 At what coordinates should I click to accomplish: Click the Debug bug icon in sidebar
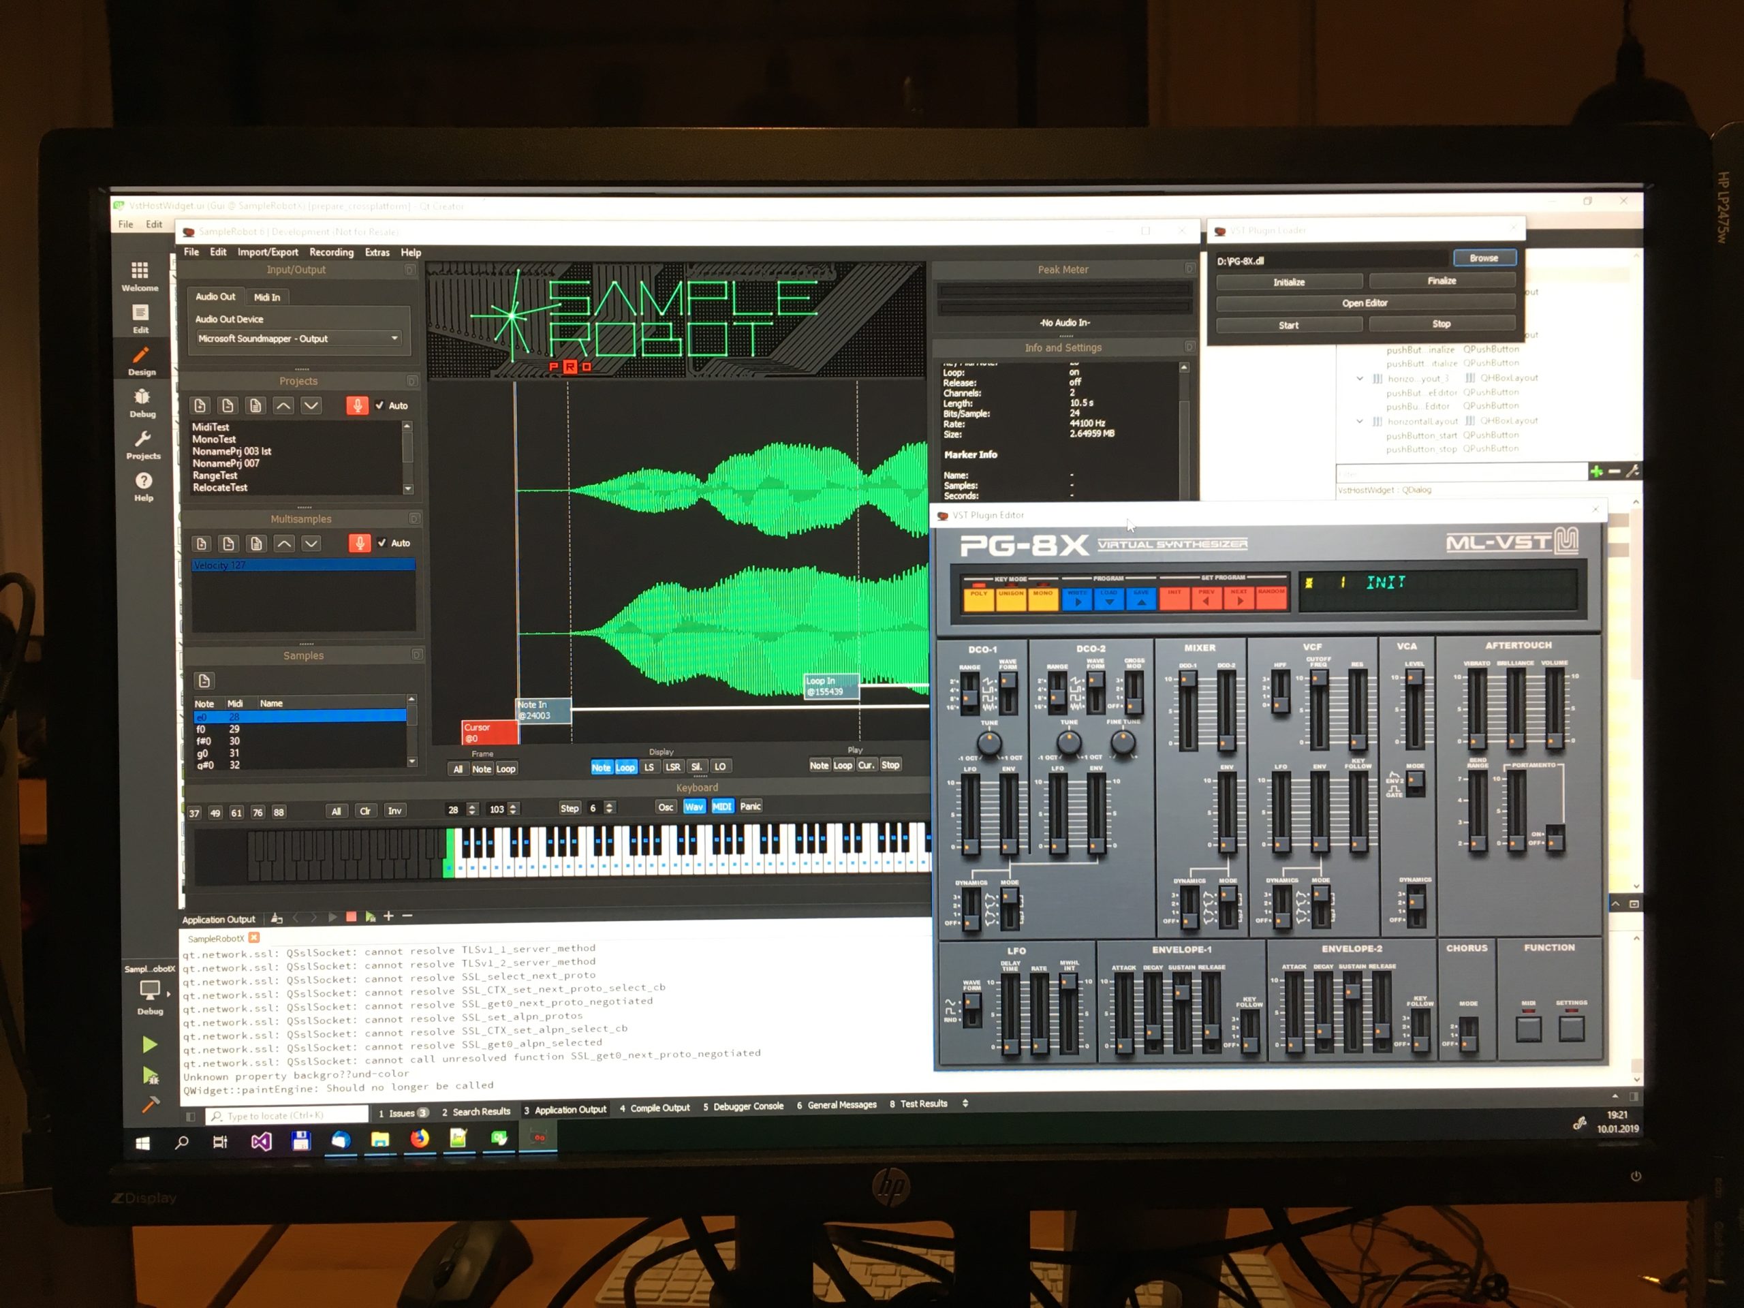point(142,398)
